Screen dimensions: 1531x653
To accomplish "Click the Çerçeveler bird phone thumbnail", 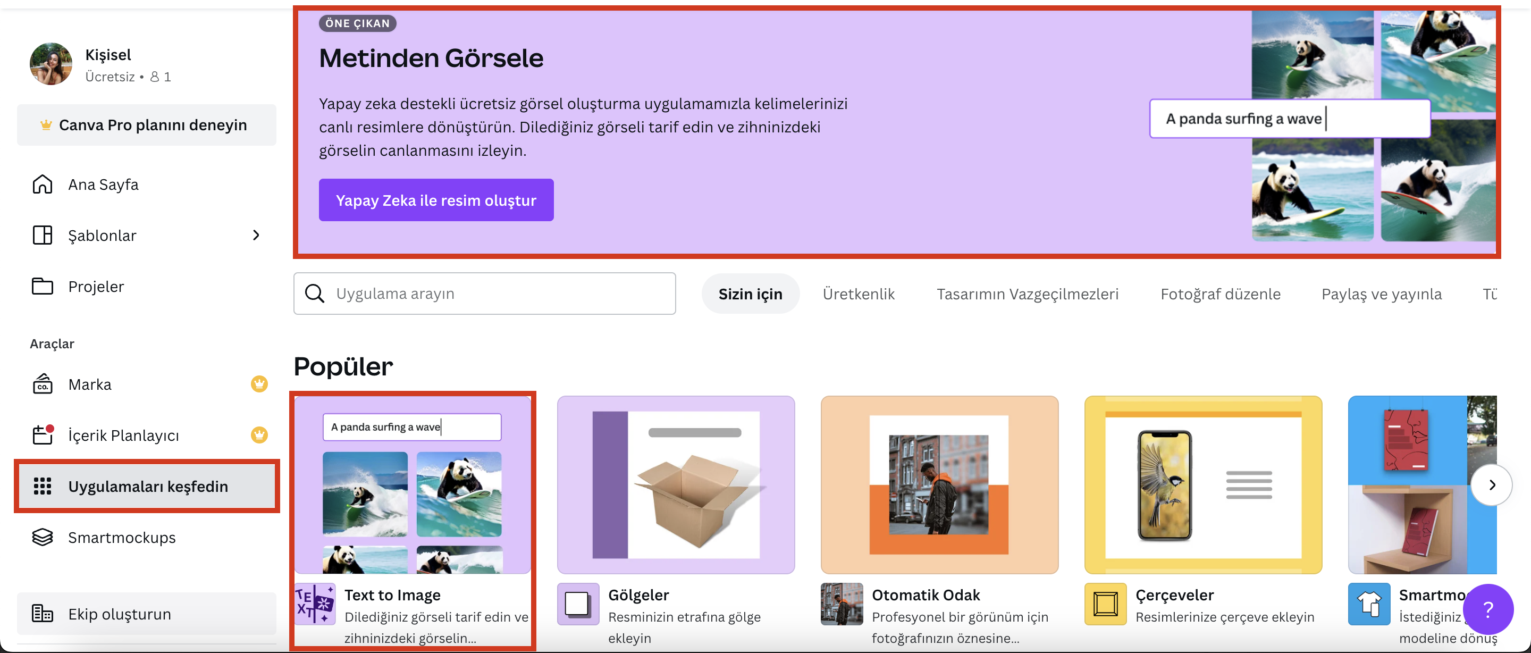I will point(1203,484).
